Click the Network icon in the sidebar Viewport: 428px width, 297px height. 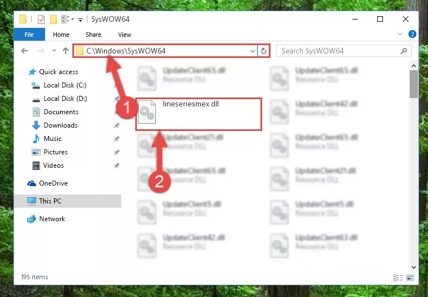pyautogui.click(x=32, y=219)
